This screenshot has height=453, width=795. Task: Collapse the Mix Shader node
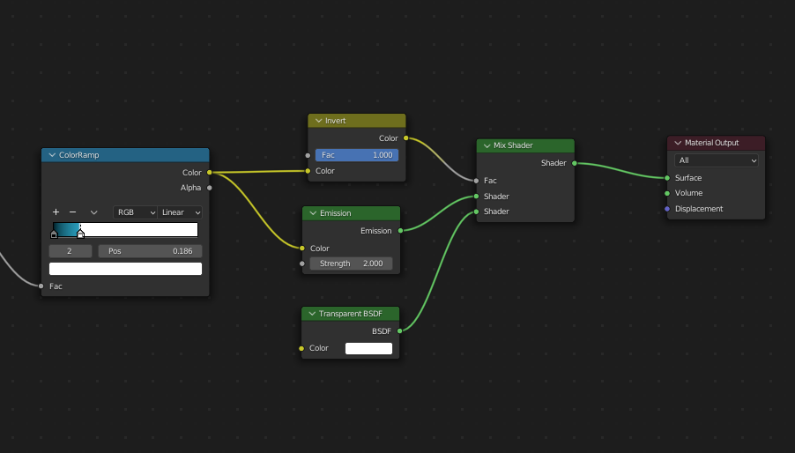tap(487, 145)
